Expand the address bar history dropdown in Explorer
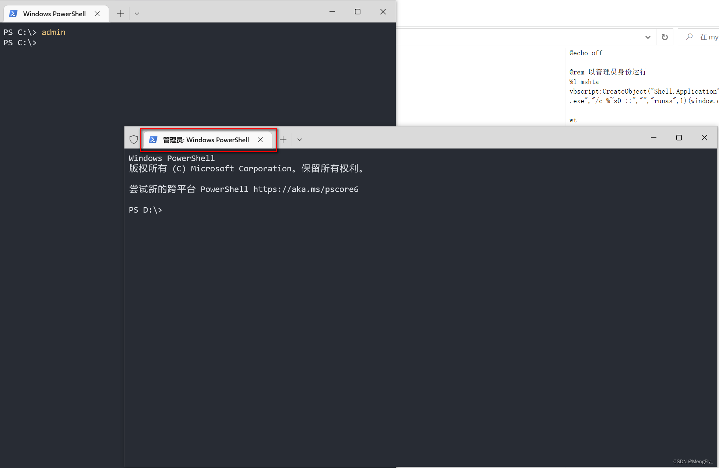The width and height of the screenshot is (719, 468). coord(648,37)
